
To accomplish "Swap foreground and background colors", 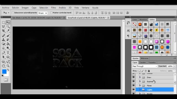I will coord(8,70).
